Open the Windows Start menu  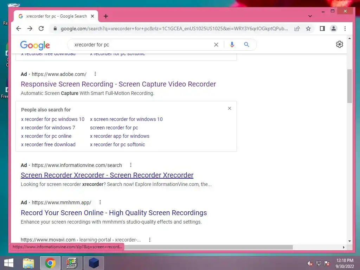[x=9, y=263]
